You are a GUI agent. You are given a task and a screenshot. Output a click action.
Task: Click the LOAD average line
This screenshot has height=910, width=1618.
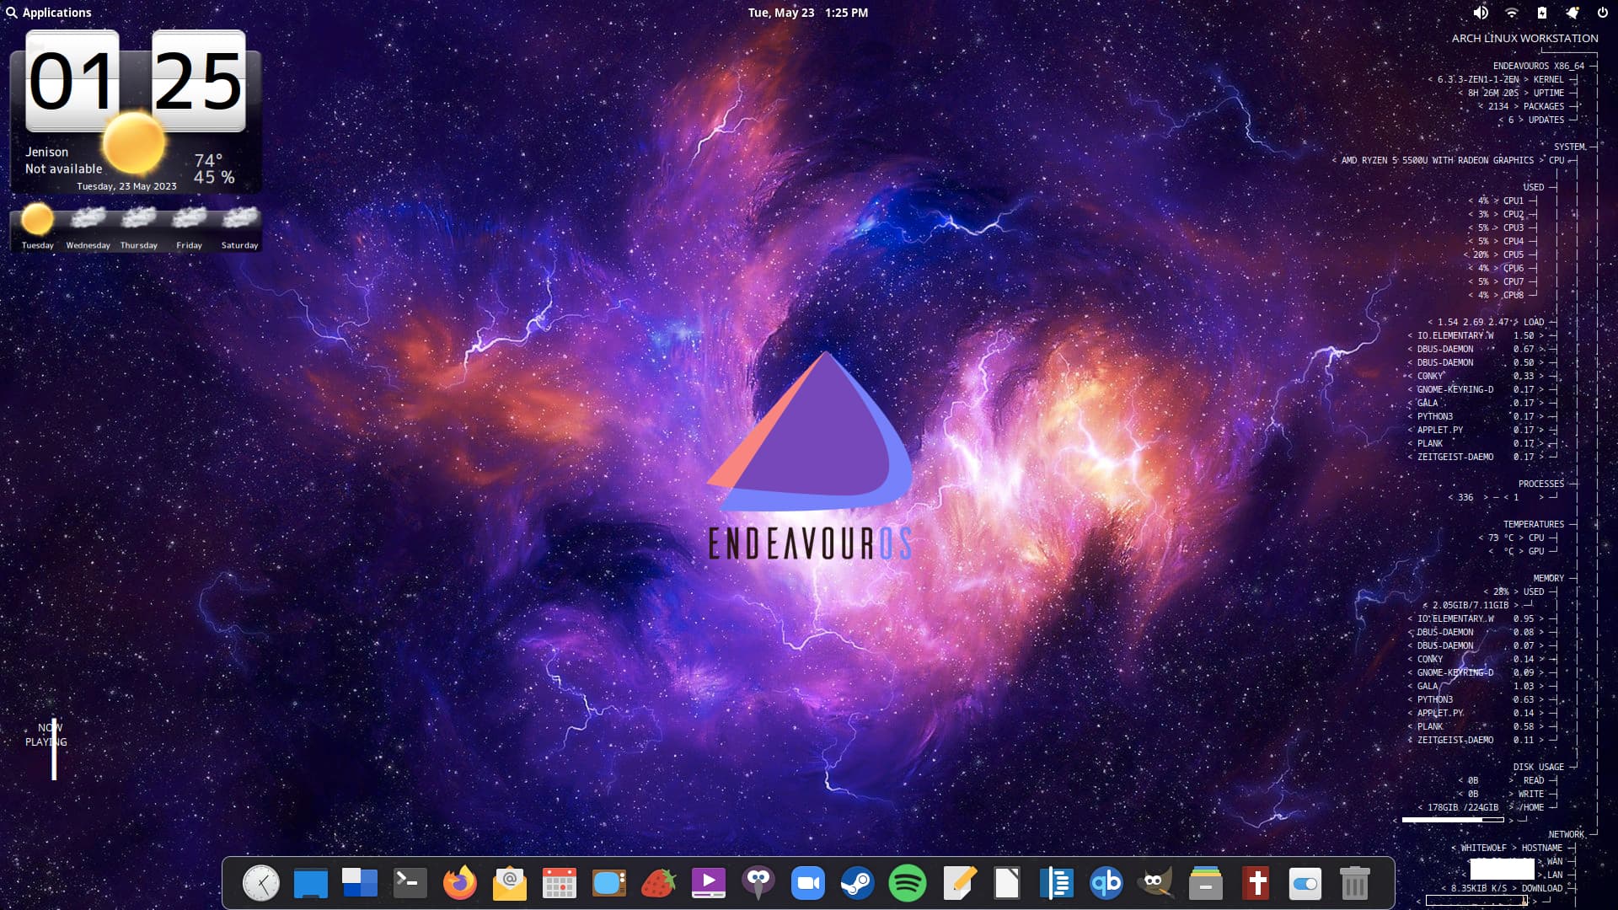click(1486, 322)
